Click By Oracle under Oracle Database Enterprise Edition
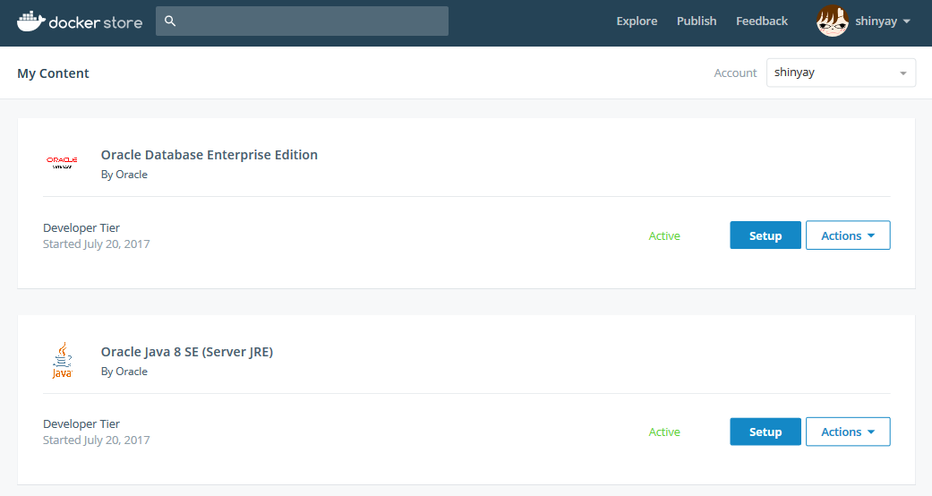Viewport: 932px width, 496px height. [x=124, y=175]
